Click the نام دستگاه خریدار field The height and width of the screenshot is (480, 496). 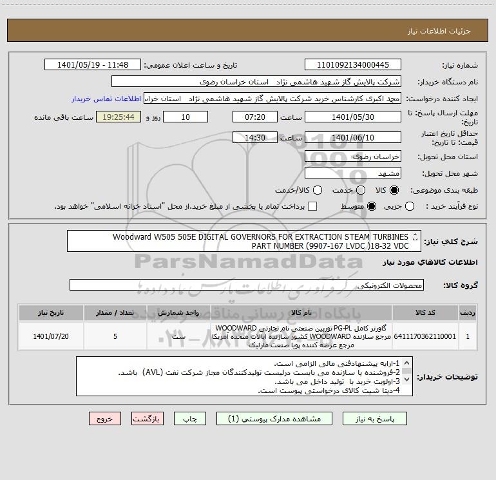point(256,82)
